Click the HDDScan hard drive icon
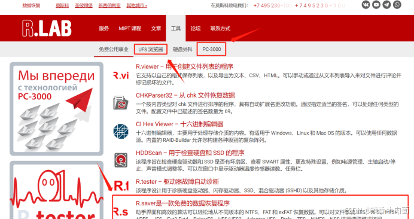Image resolution: width=414 pixels, height=219 pixels. click(121, 160)
